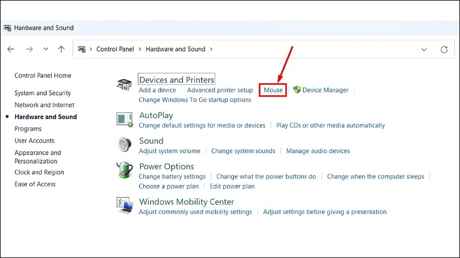The height and width of the screenshot is (258, 460).
Task: Open Devices and Printers heading
Action: pos(177,80)
